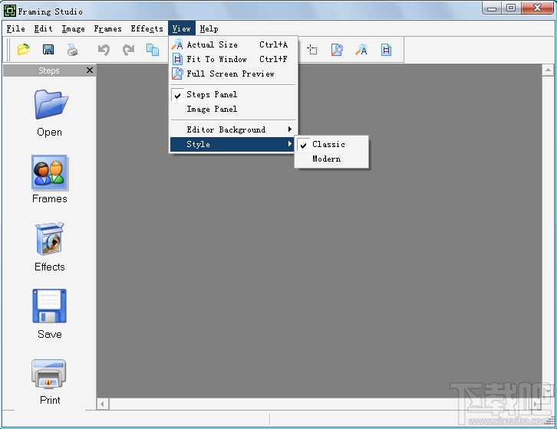Viewport: 557px width, 429px height.
Task: Select the Effects step in Steps panel
Action: [50, 247]
